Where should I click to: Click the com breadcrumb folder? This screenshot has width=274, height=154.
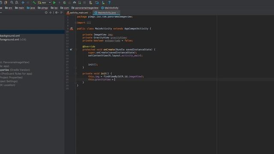coord(65,8)
